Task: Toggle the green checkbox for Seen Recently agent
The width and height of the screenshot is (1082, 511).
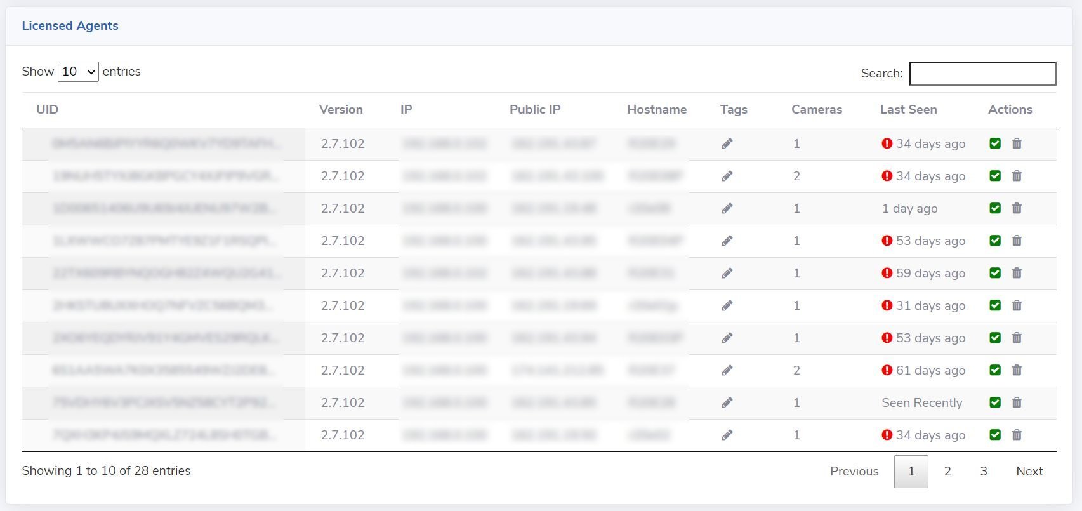Action: 995,402
